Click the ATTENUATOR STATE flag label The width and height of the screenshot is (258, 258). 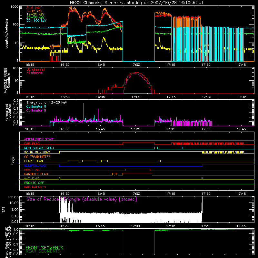tap(39, 139)
